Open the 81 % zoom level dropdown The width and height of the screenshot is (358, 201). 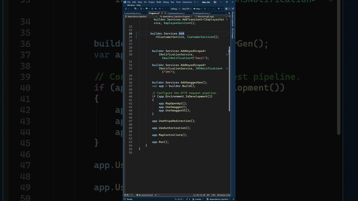point(128,195)
